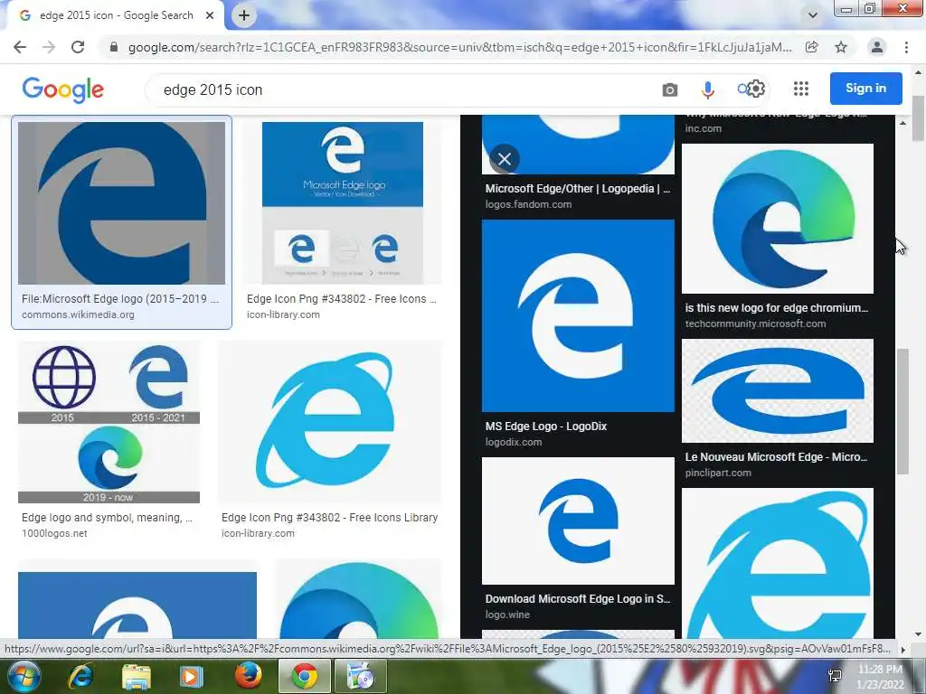Click 'Microsoft Edge/Other | Logopedia' caption
The width and height of the screenshot is (926, 694).
point(578,188)
